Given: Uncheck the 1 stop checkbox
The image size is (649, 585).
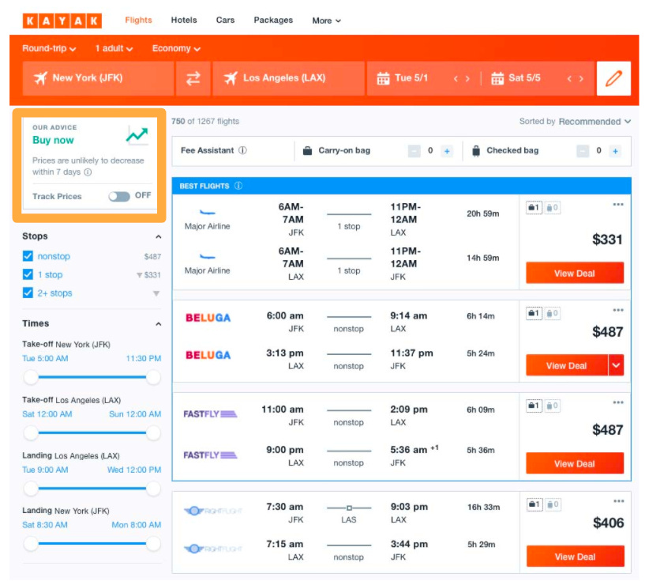Looking at the screenshot, I should [x=28, y=274].
